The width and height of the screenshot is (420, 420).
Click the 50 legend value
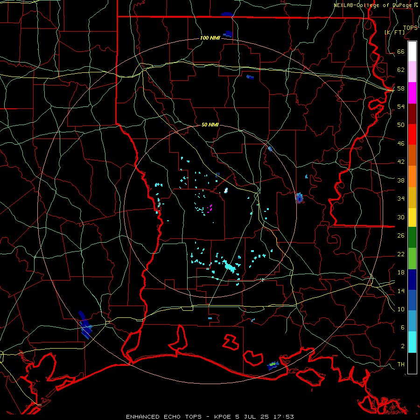point(401,125)
